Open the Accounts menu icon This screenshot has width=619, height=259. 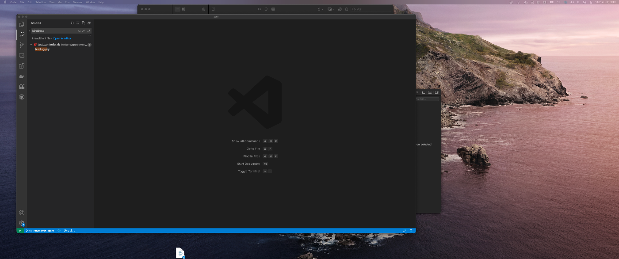[22, 213]
